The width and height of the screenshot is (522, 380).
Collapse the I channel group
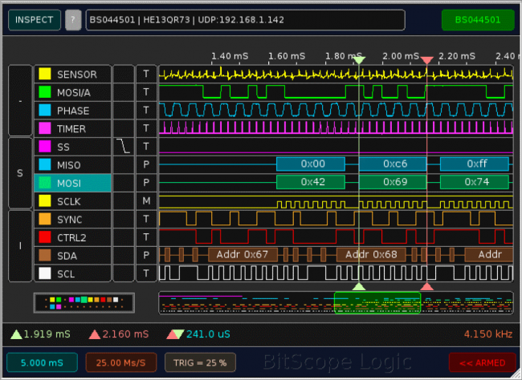(x=19, y=245)
